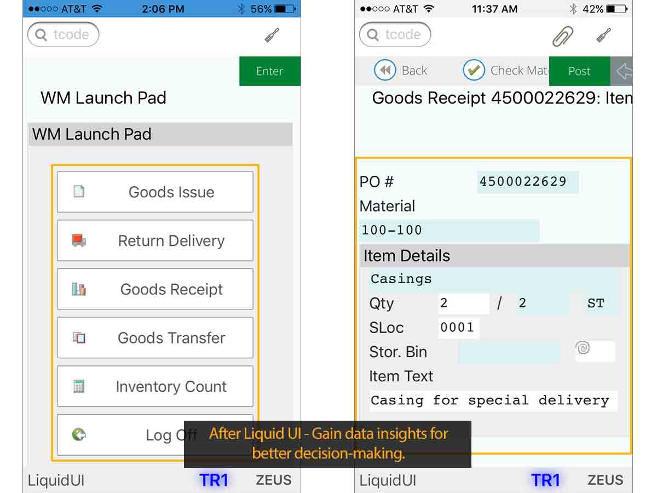Tap the Back rewind icon
This screenshot has height=493, width=657.
pos(385,70)
